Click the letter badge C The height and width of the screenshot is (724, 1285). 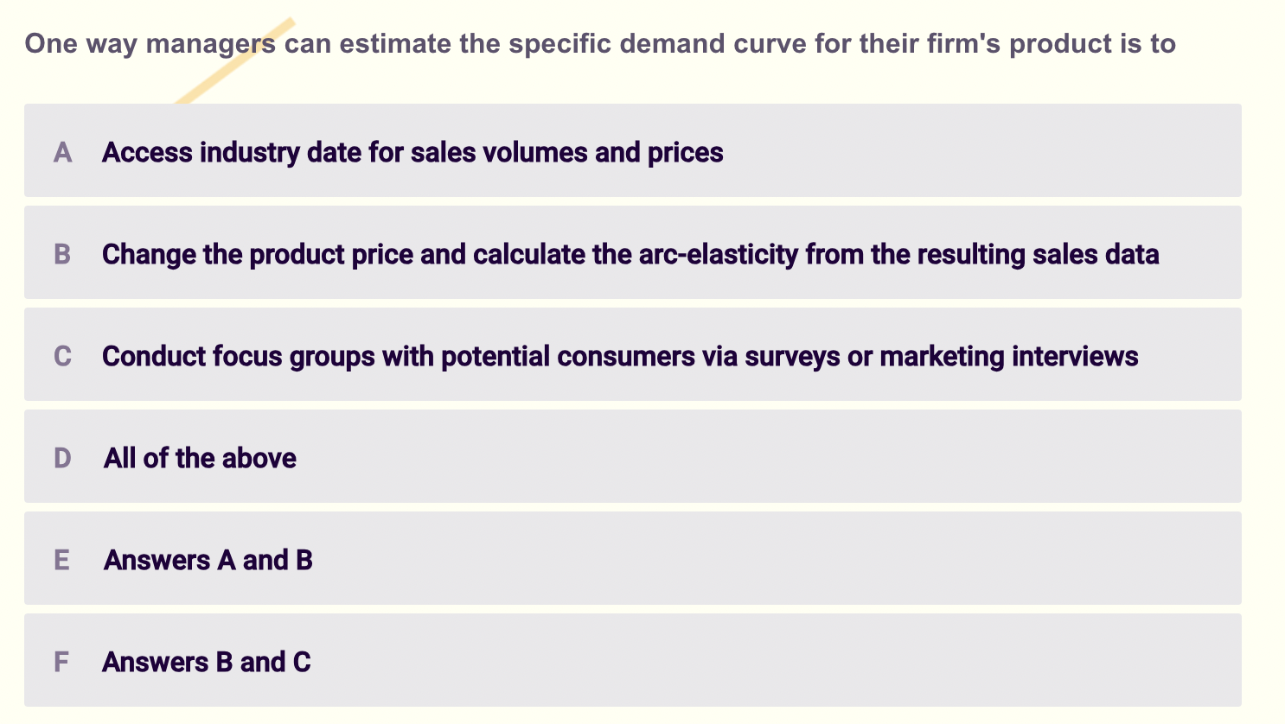[62, 355]
